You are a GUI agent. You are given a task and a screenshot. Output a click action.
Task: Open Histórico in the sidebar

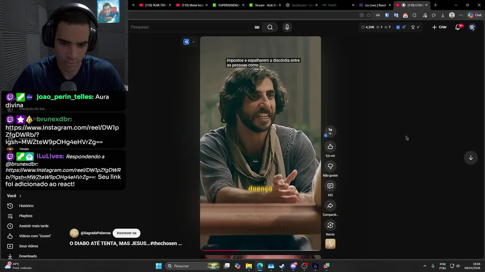tap(26, 206)
